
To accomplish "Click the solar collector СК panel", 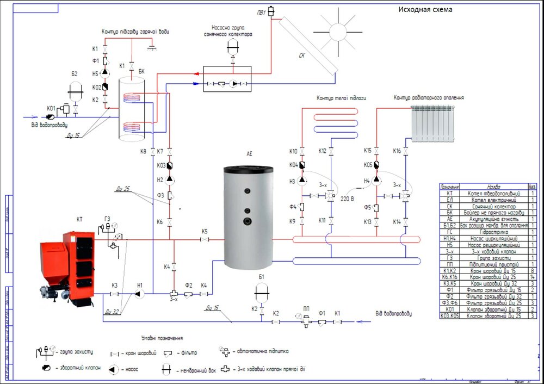I will 308,45.
